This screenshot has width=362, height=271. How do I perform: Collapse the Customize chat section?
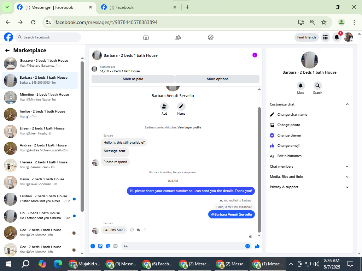point(309,104)
